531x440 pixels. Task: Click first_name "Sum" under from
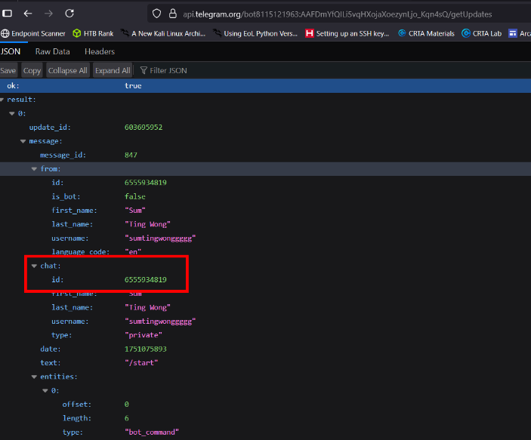click(x=135, y=211)
